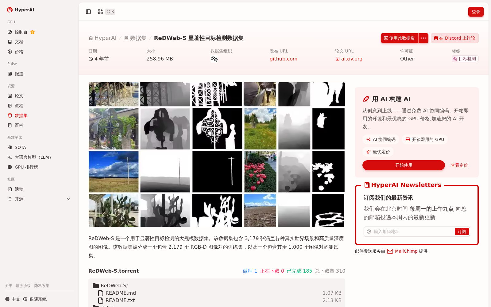Open the github.com publish URL
Image resolution: width=491 pixels, height=307 pixels.
tap(284, 59)
